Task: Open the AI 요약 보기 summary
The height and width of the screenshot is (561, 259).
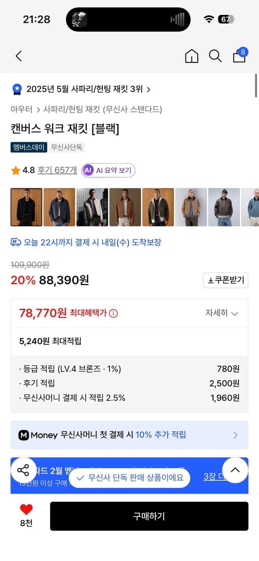Action: click(108, 170)
